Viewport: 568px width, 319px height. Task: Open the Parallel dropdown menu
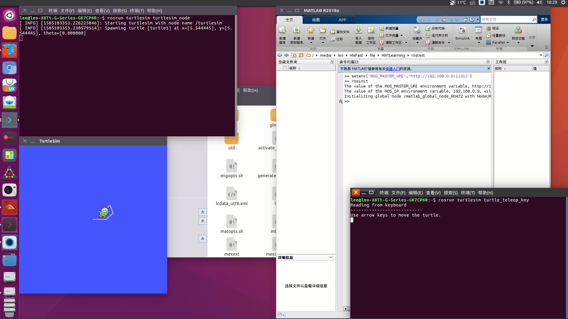pyautogui.click(x=508, y=42)
